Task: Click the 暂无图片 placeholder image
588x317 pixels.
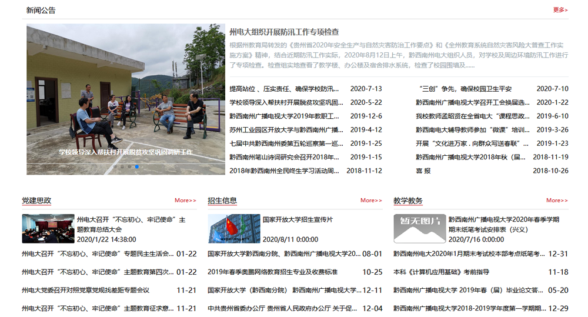Action: click(420, 229)
